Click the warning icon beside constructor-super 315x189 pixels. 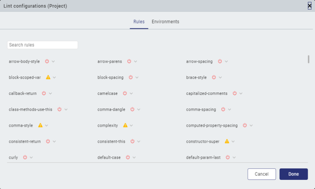[227, 142]
